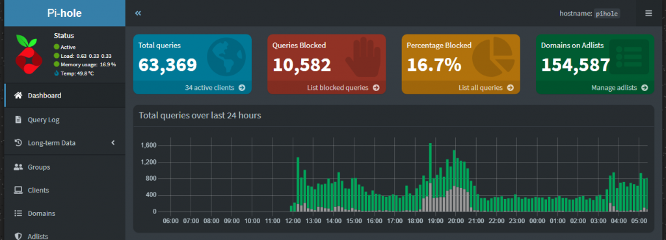Viewport: 666px width, 240px height.
Task: Click the tallest chart bar near 19:00
Action: click(431, 177)
